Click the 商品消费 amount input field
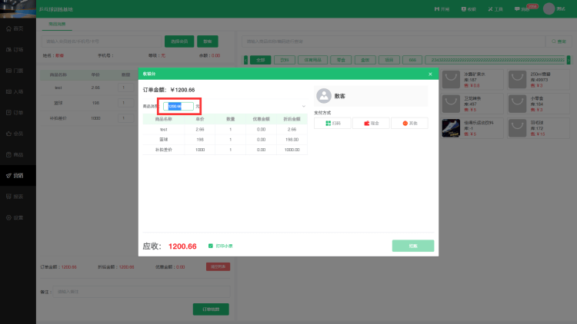This screenshot has width=577, height=324. pyautogui.click(x=179, y=107)
